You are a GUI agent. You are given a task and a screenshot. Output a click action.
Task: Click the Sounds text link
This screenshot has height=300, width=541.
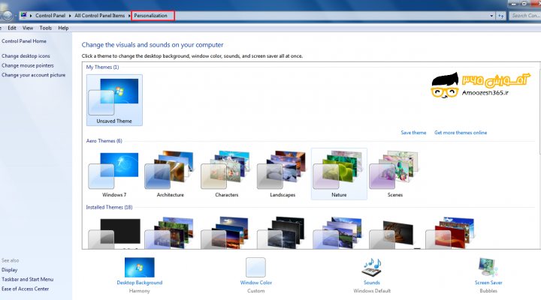372,283
